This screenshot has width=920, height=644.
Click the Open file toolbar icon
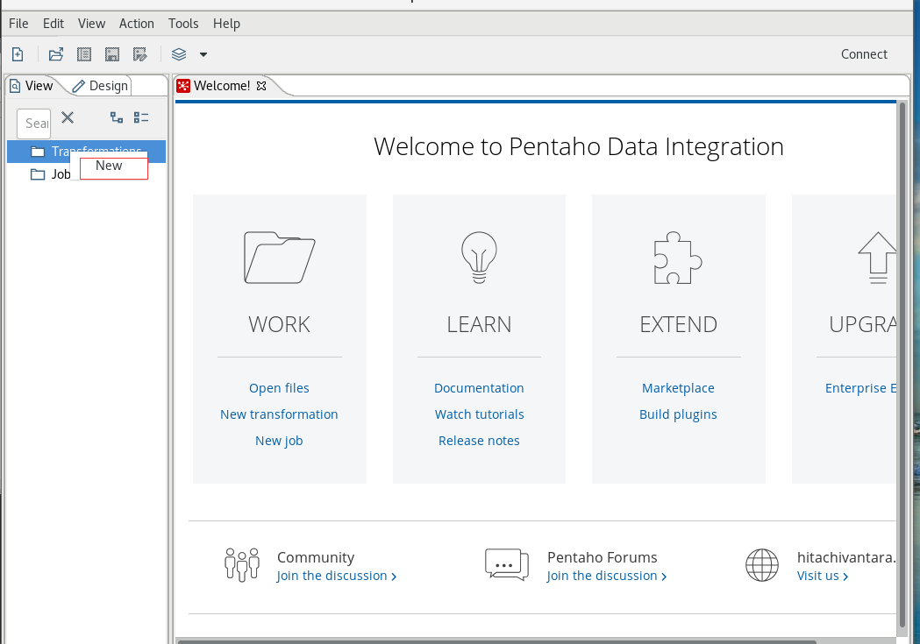tap(56, 54)
